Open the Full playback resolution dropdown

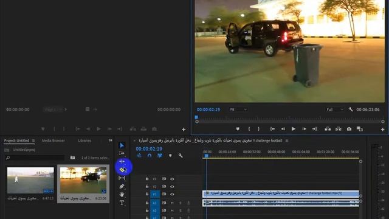click(x=335, y=109)
